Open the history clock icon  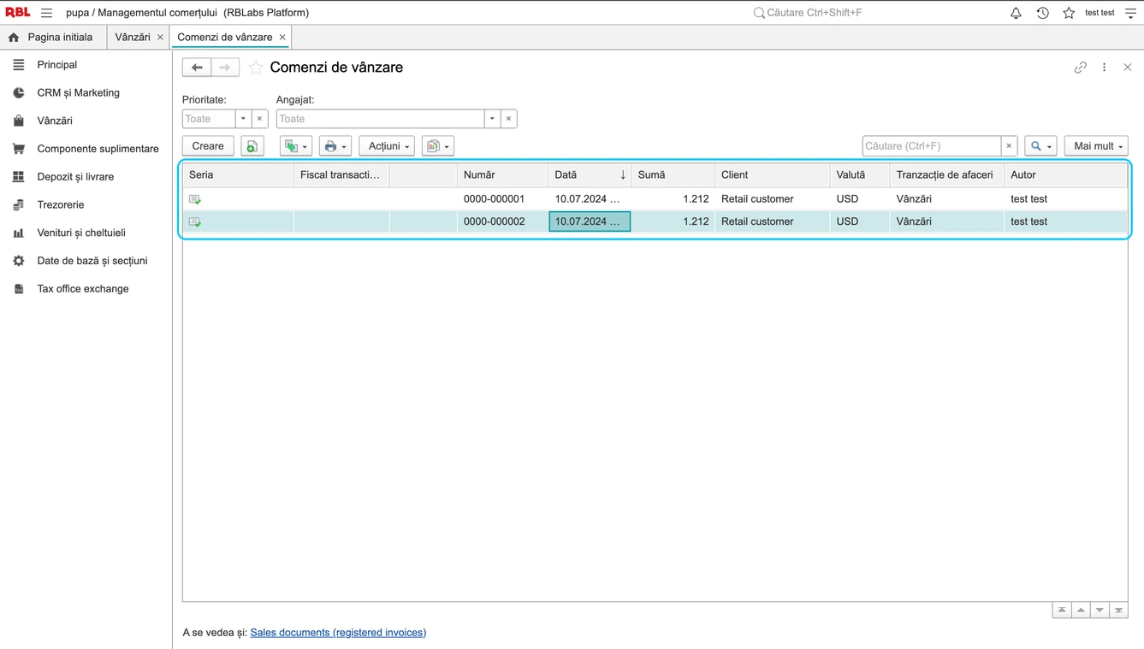(1042, 13)
